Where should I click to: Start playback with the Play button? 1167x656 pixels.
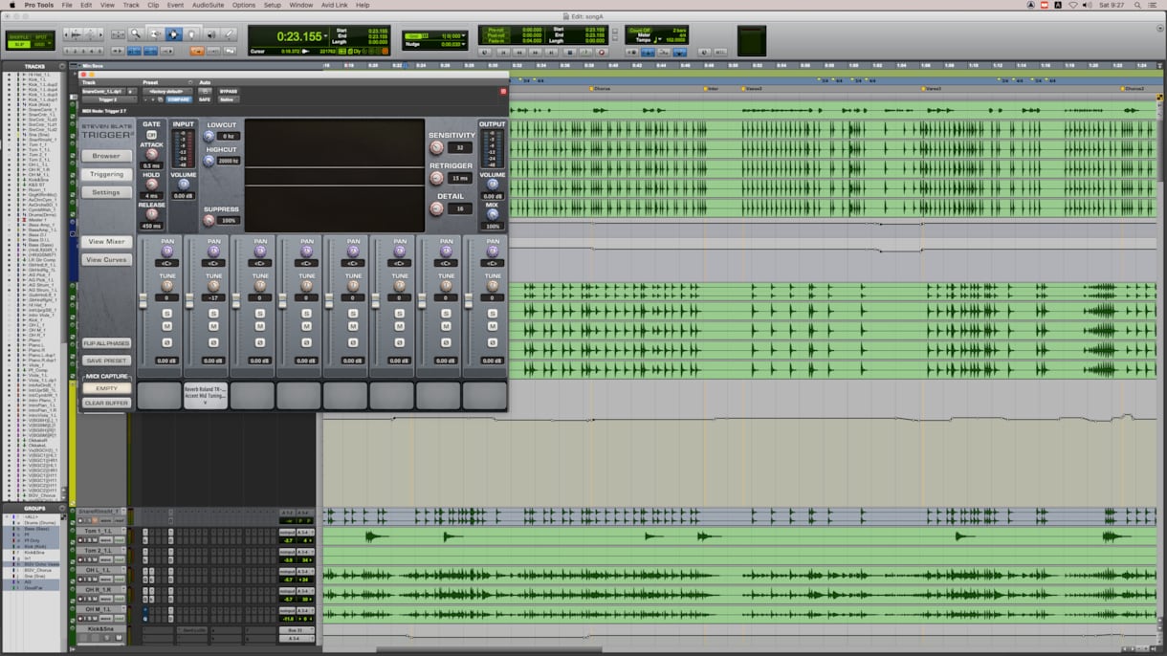coord(586,52)
